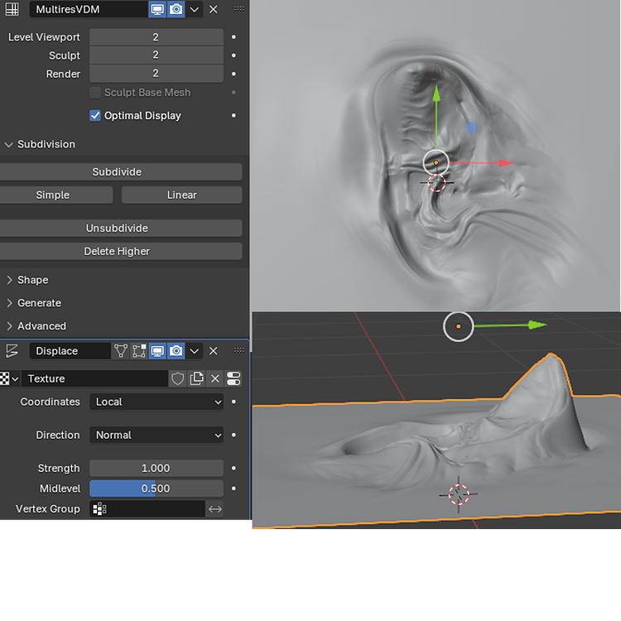Open Coordinates dropdown set to Local
This screenshot has width=621, height=621.
pyautogui.click(x=156, y=402)
